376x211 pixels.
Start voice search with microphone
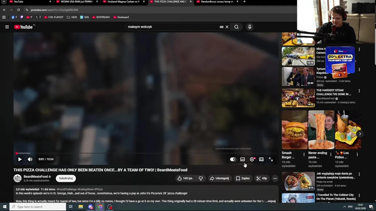pos(250,27)
